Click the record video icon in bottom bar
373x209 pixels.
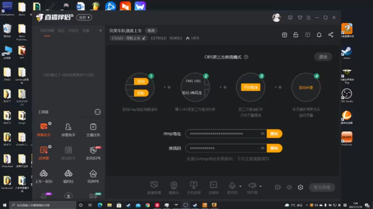(277, 187)
